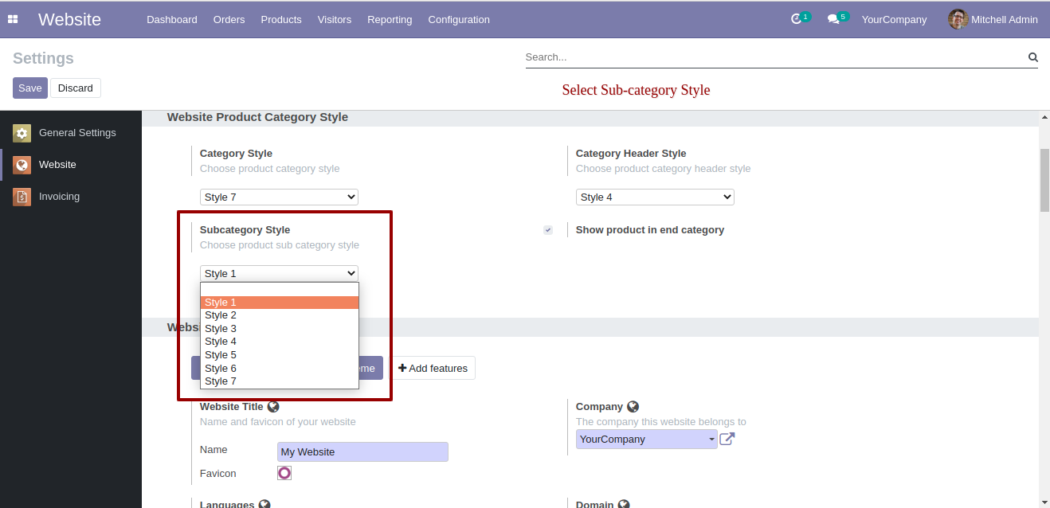Open the Visitors menu
The image size is (1050, 508).
click(x=335, y=19)
